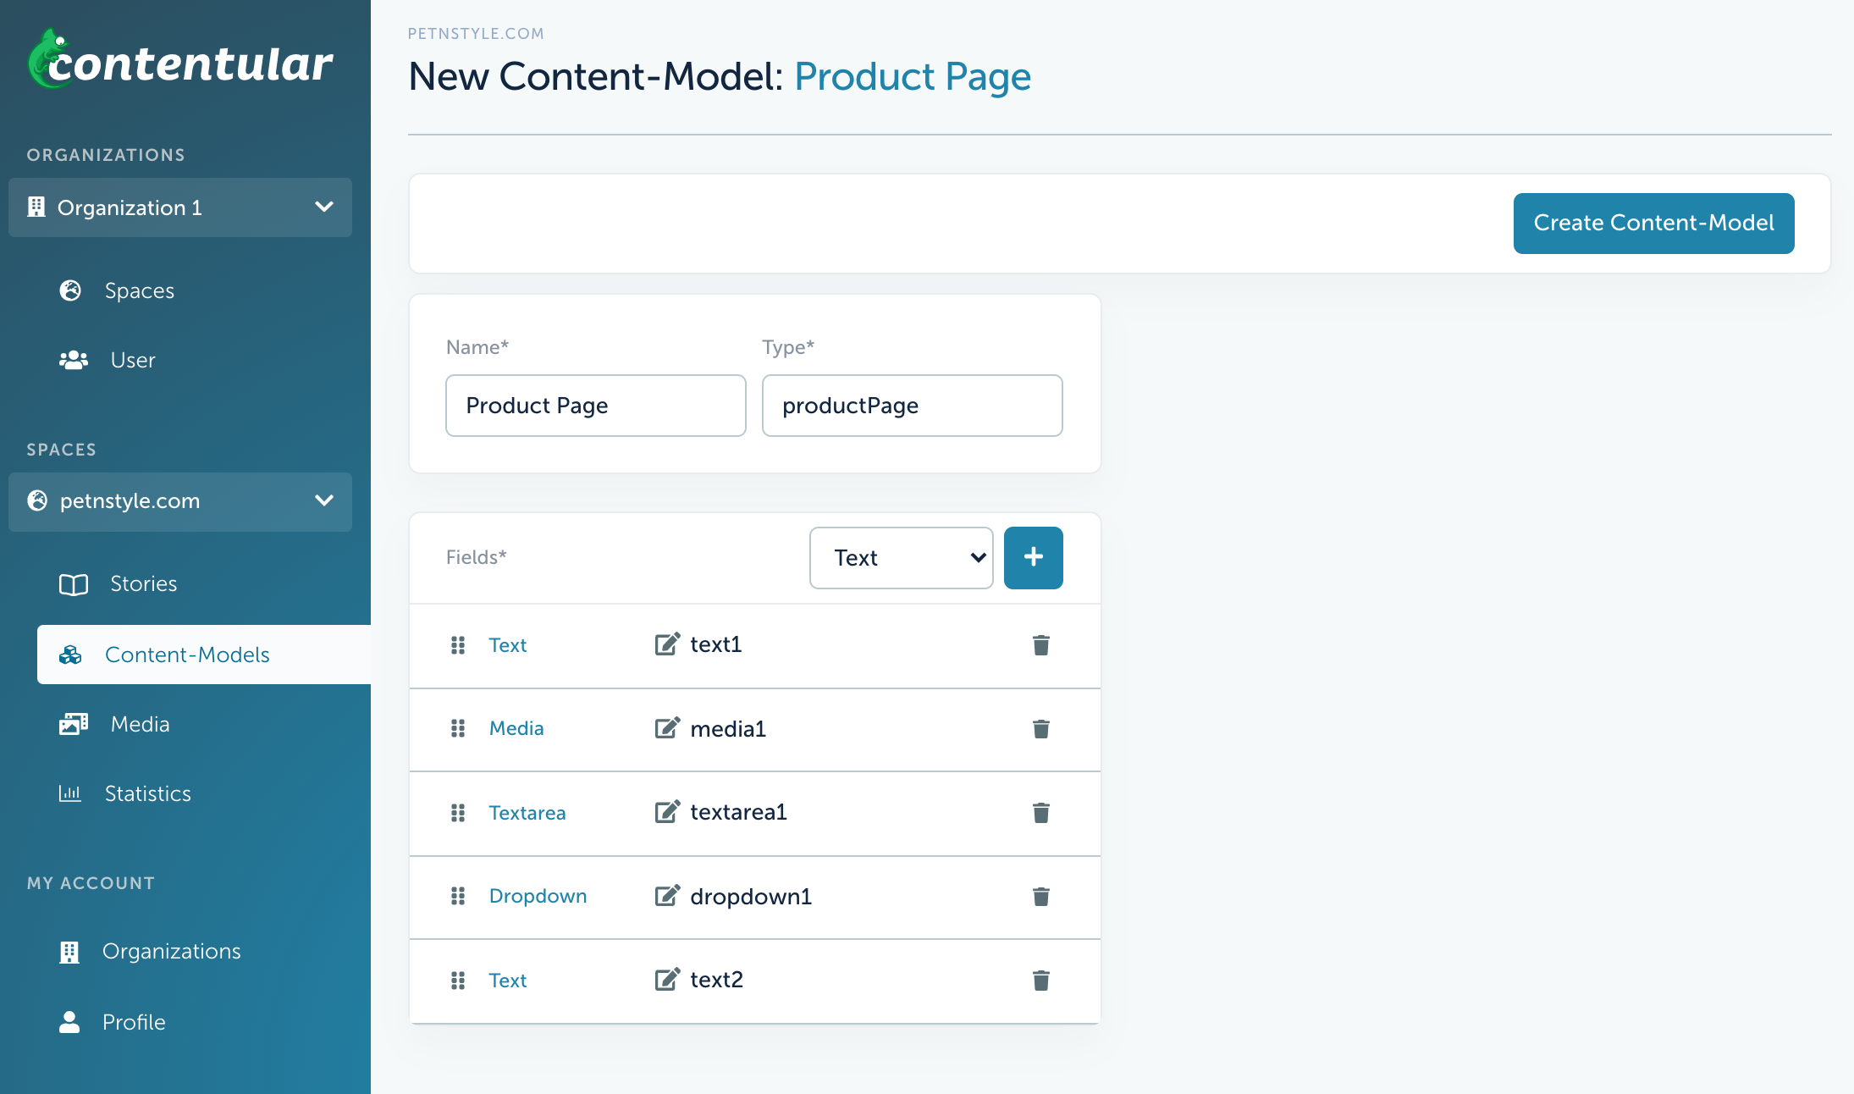
Task: Open Statistics in the sidebar
Action: [x=124, y=793]
